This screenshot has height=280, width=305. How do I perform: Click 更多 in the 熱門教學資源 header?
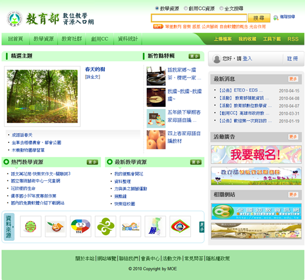[93, 162]
